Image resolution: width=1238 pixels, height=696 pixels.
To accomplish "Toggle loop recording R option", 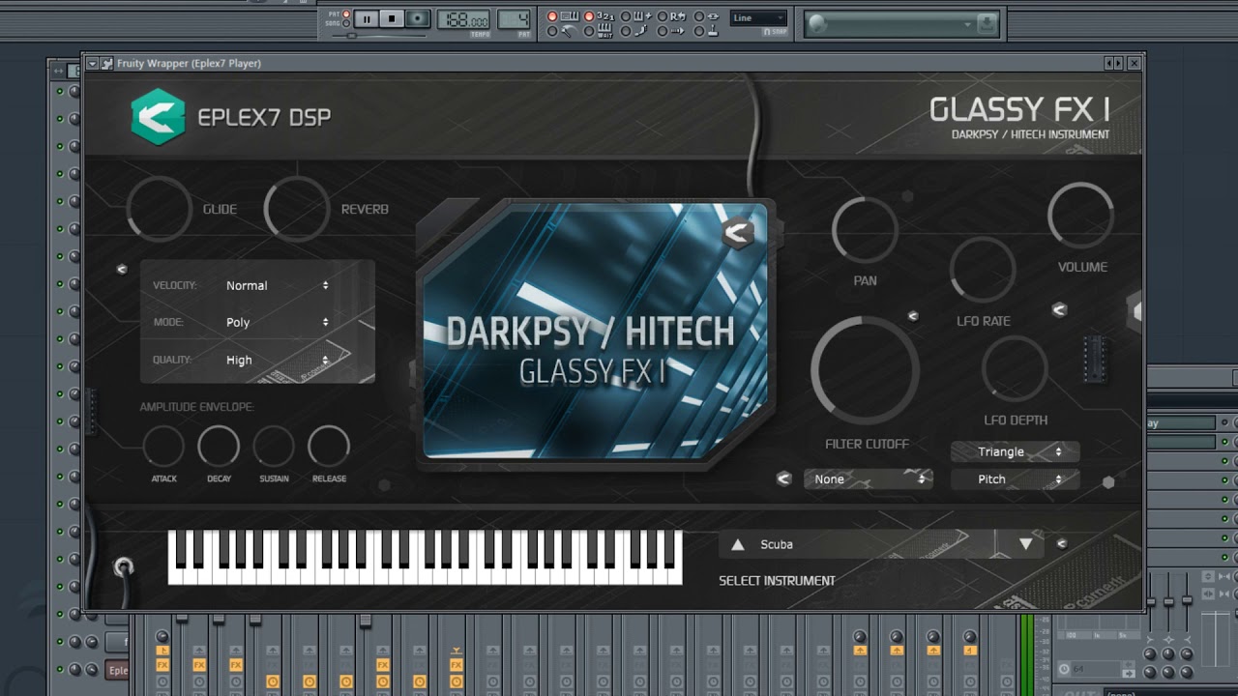I will tap(675, 16).
